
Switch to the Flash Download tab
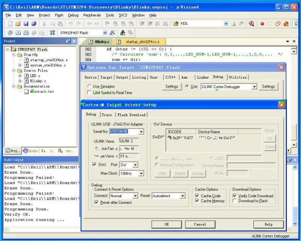coord(131,114)
